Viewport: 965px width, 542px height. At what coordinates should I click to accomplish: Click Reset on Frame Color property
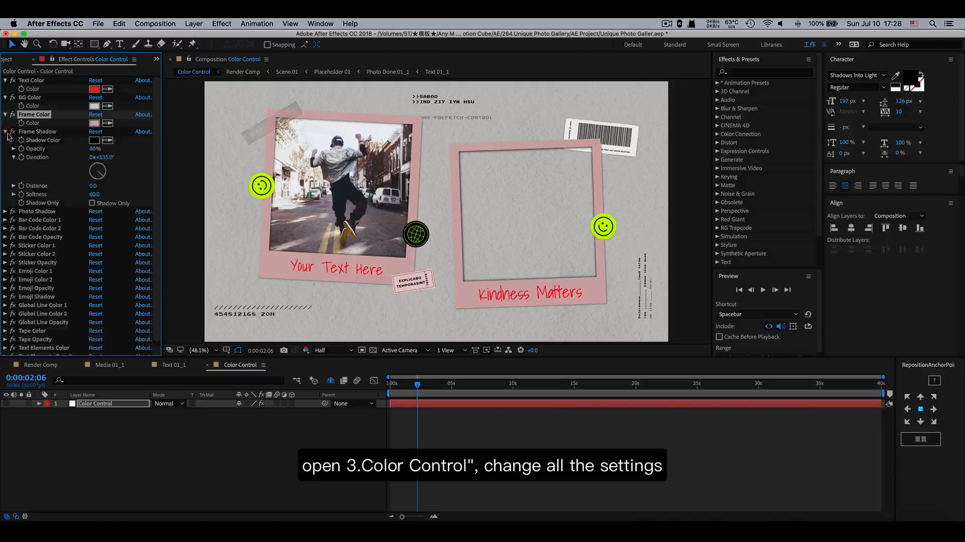95,114
